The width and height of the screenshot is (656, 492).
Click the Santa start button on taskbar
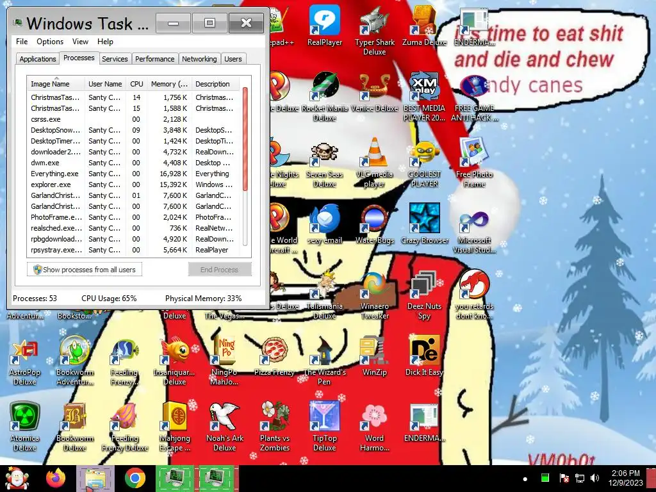pyautogui.click(x=16, y=478)
